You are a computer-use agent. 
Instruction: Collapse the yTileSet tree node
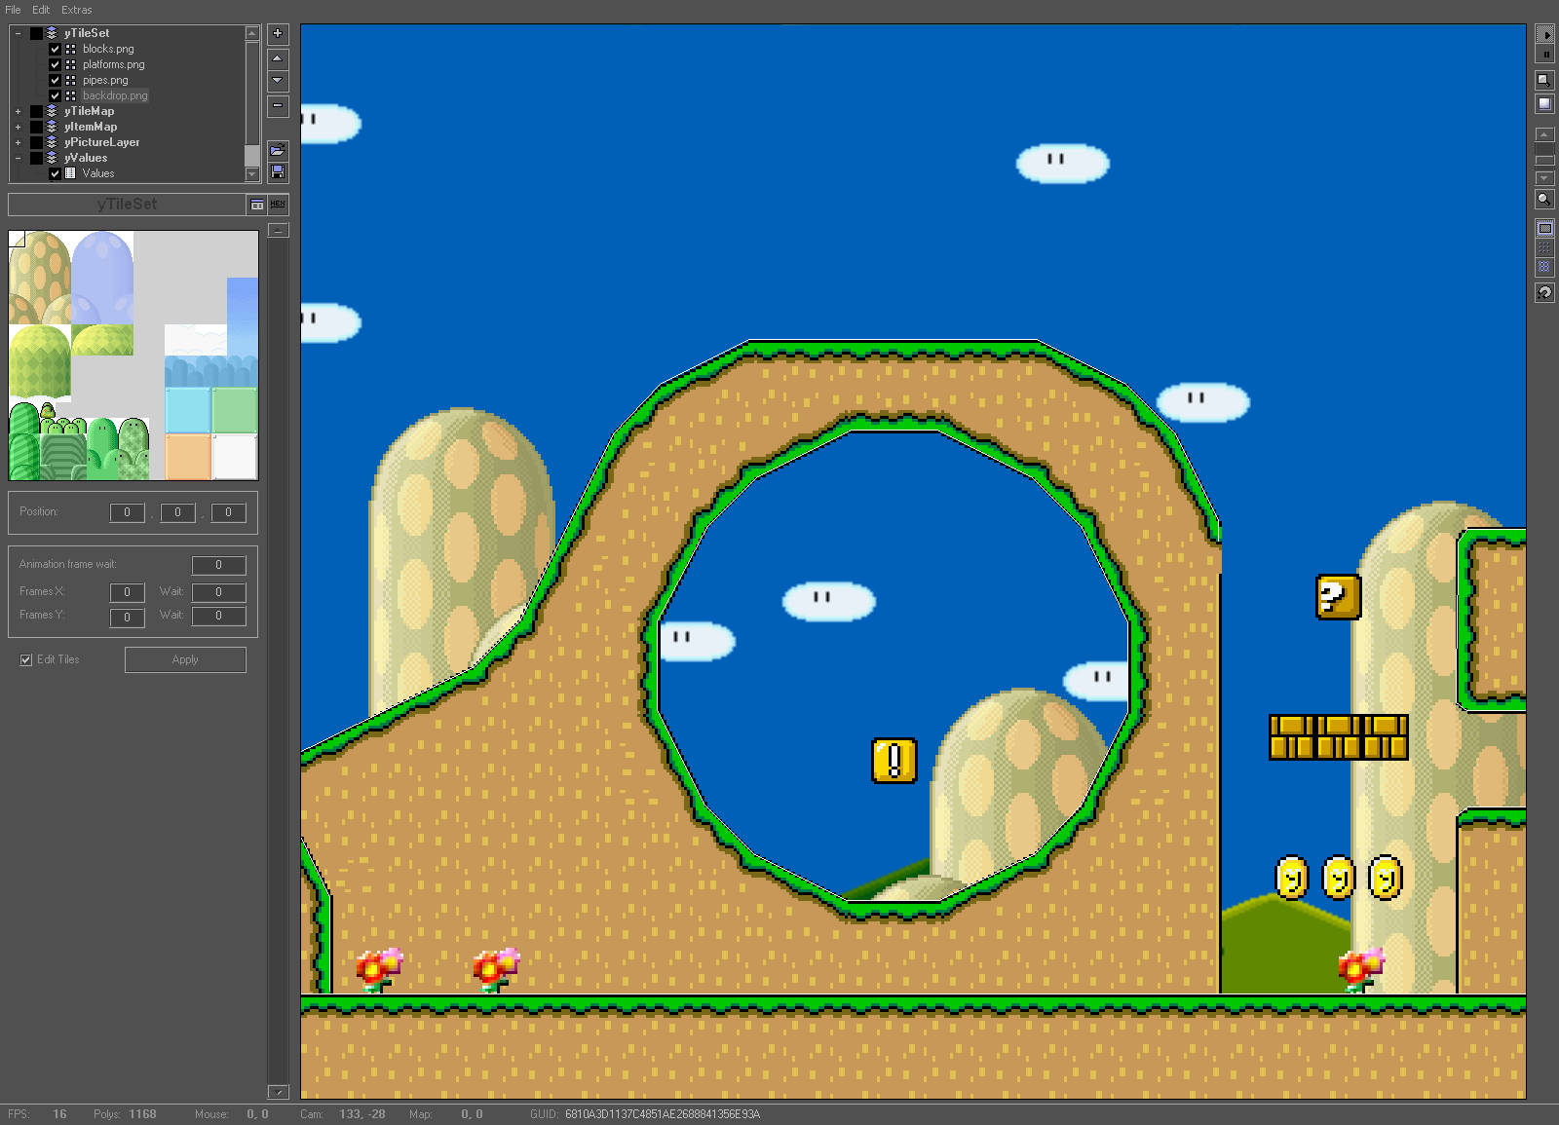[18, 33]
